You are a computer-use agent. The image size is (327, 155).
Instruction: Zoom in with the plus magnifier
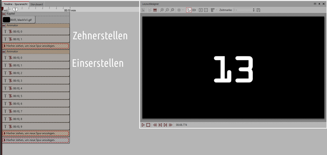[162, 10]
